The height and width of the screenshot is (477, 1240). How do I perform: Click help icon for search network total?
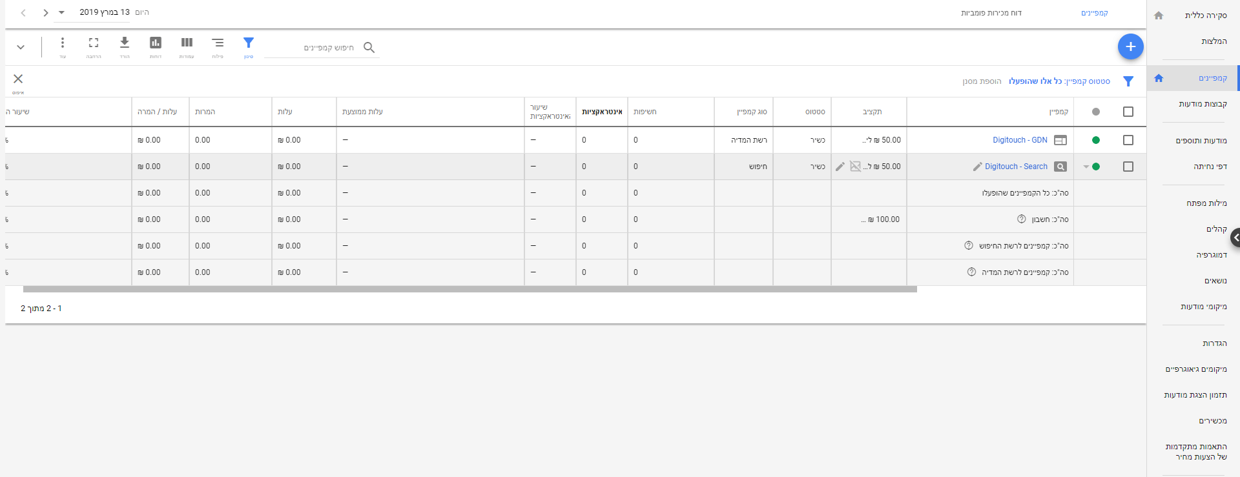(969, 246)
